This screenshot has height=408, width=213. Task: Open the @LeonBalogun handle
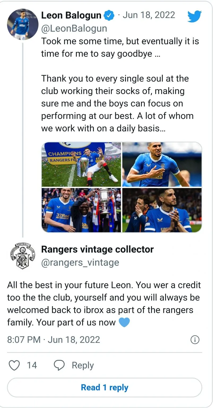click(x=74, y=28)
